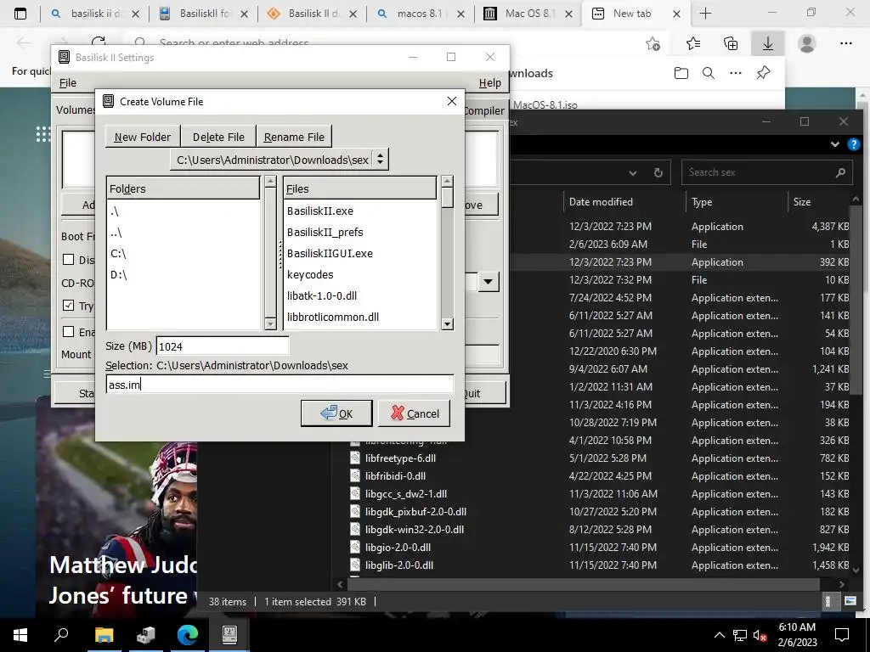Click the Rename File button
This screenshot has height=652, width=870.
pyautogui.click(x=294, y=137)
